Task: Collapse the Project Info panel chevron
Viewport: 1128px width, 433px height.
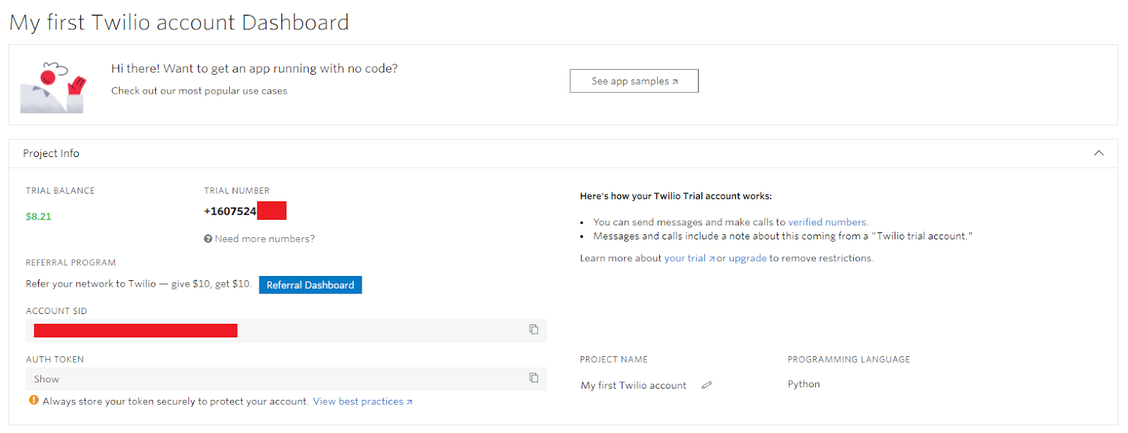Action: pyautogui.click(x=1098, y=153)
